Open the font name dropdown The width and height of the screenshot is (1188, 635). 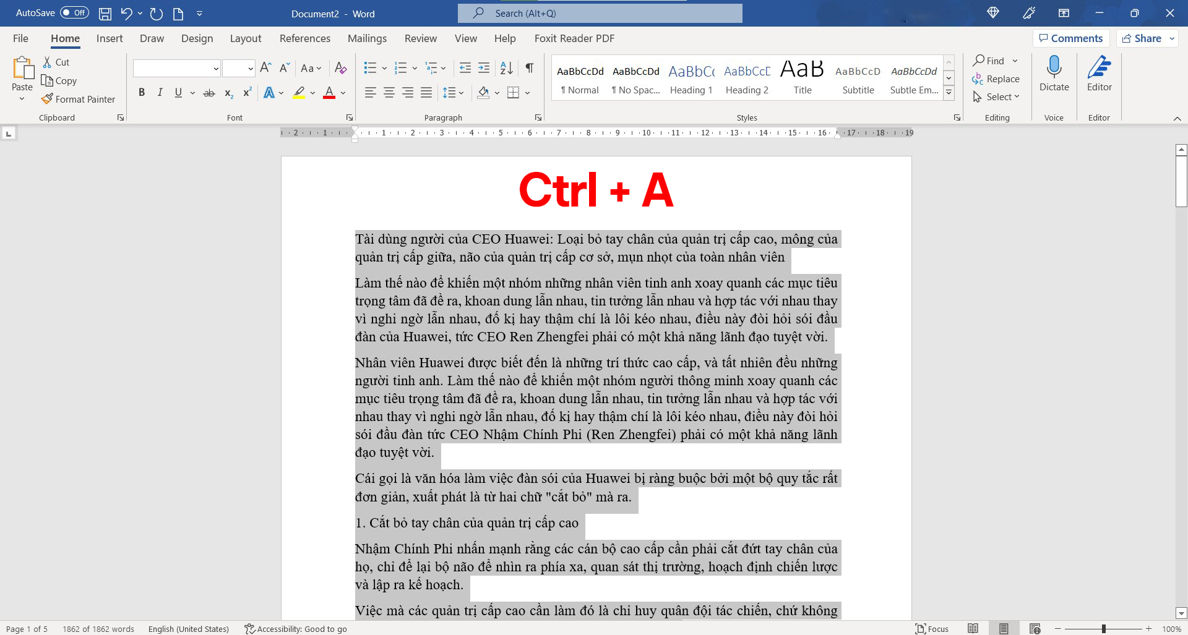[x=216, y=68]
